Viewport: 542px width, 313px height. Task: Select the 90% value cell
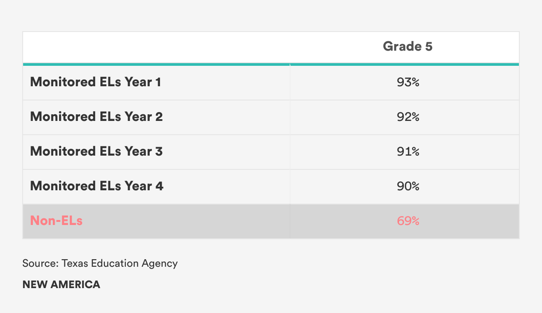408,186
